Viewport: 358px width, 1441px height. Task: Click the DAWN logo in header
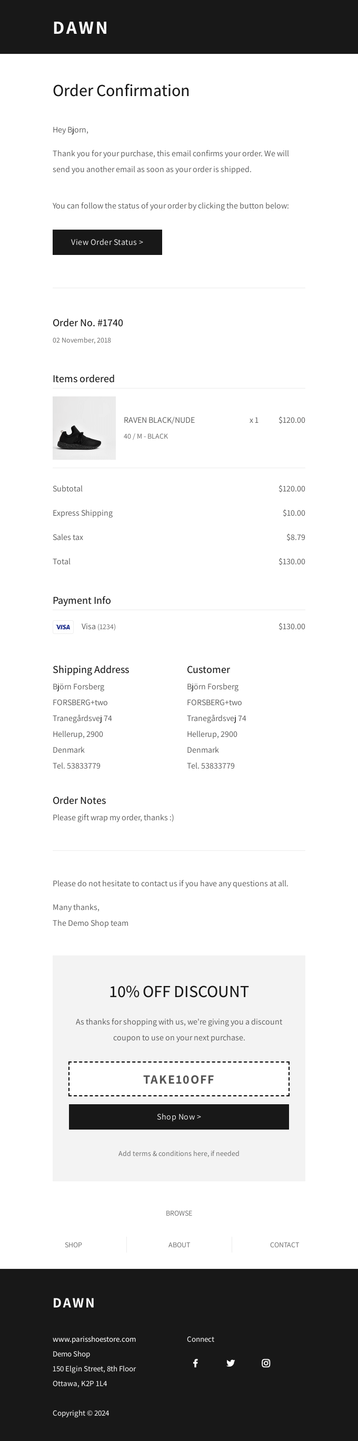[x=81, y=27]
